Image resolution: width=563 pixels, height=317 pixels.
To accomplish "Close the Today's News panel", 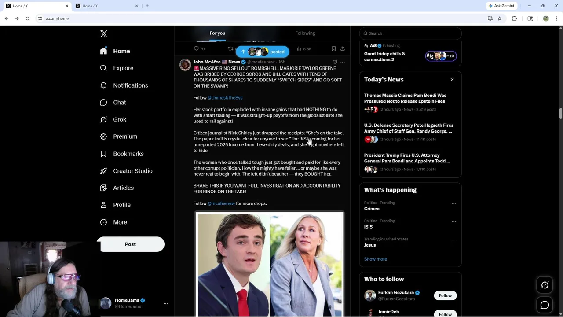I will [x=452, y=80].
